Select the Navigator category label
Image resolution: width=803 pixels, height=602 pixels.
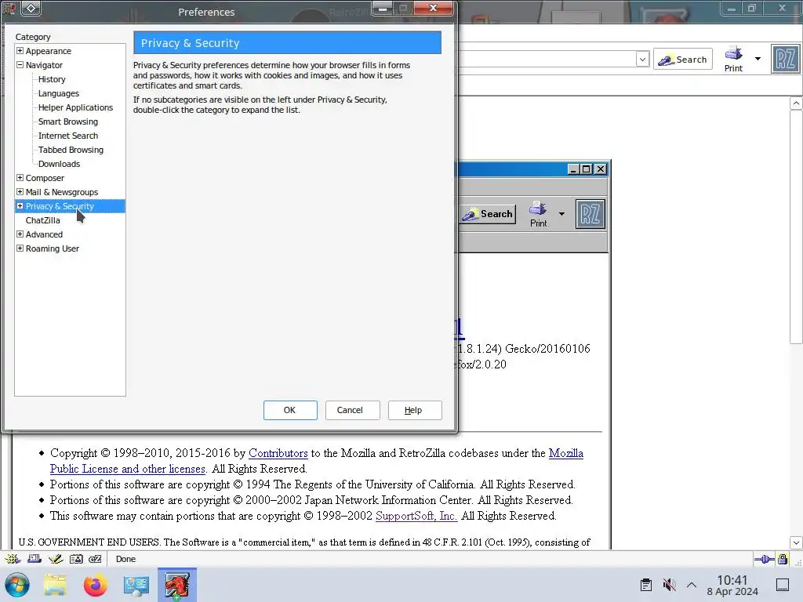click(x=44, y=65)
